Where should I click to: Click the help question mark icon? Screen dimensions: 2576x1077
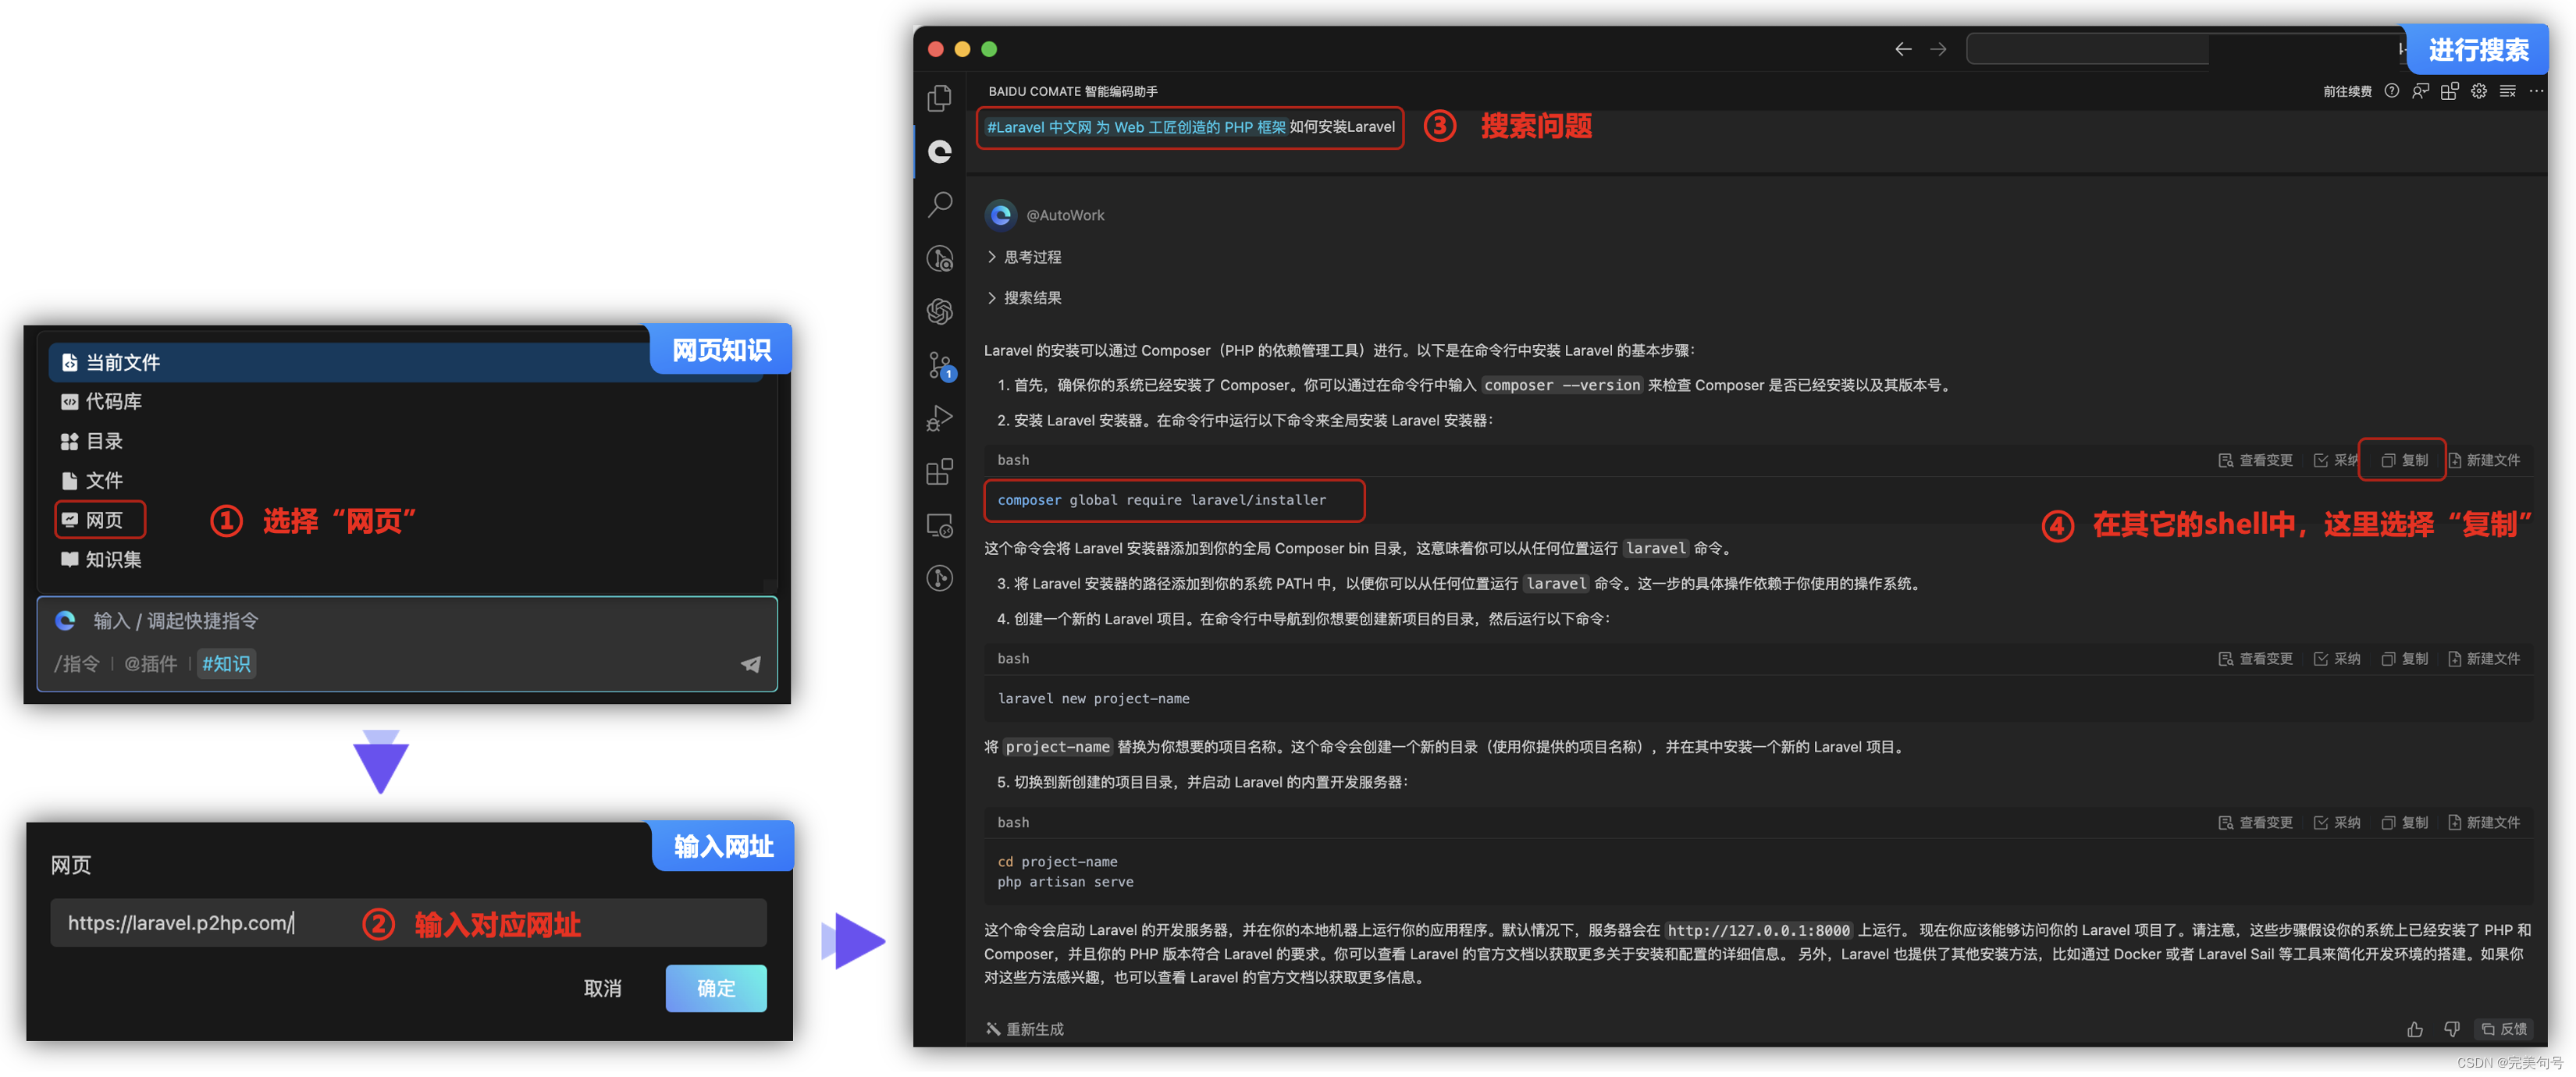click(x=2391, y=91)
